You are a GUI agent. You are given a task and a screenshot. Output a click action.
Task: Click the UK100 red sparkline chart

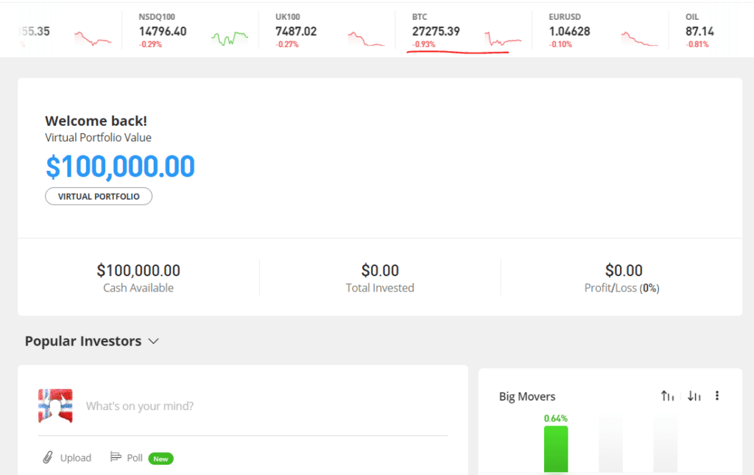[366, 39]
